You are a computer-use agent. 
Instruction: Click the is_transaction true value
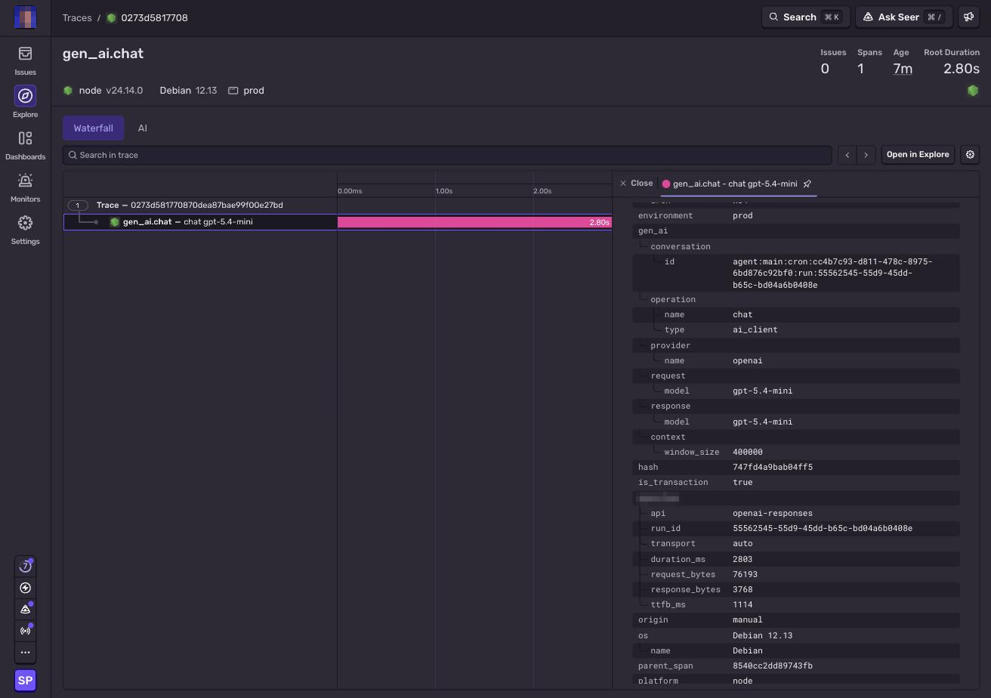(x=742, y=482)
